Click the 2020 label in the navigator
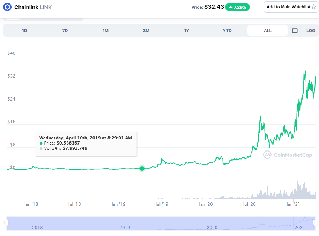Viewport: 319px width, 236px height. coord(212,228)
